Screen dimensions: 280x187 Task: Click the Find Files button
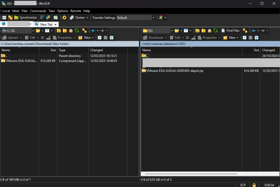pos(230,31)
